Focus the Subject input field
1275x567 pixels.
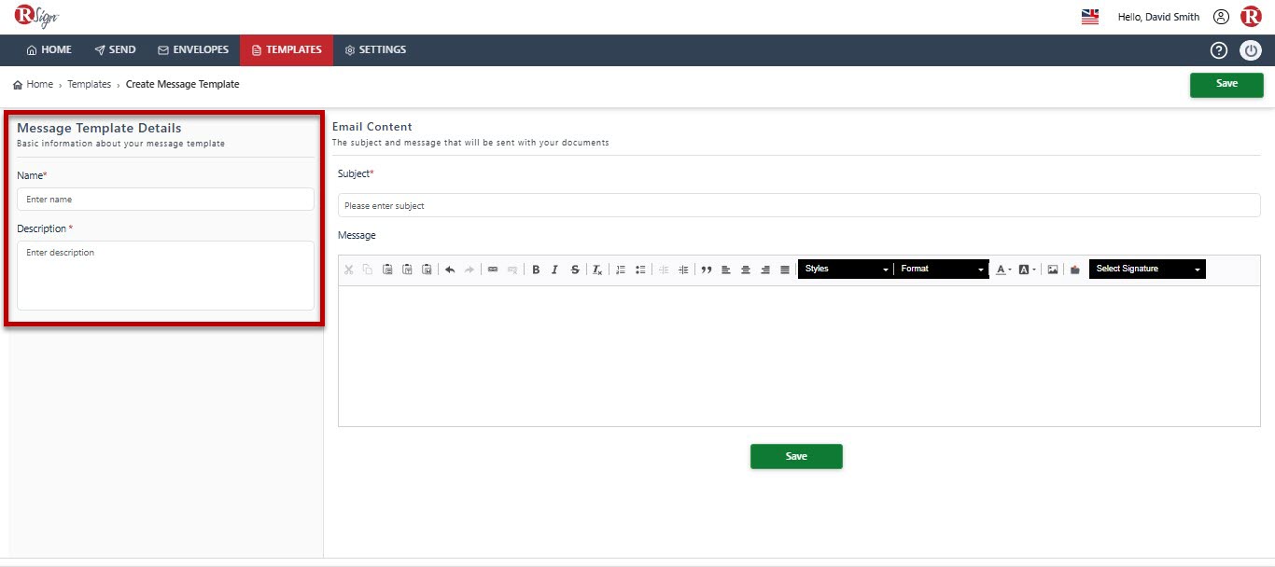pyautogui.click(x=799, y=205)
